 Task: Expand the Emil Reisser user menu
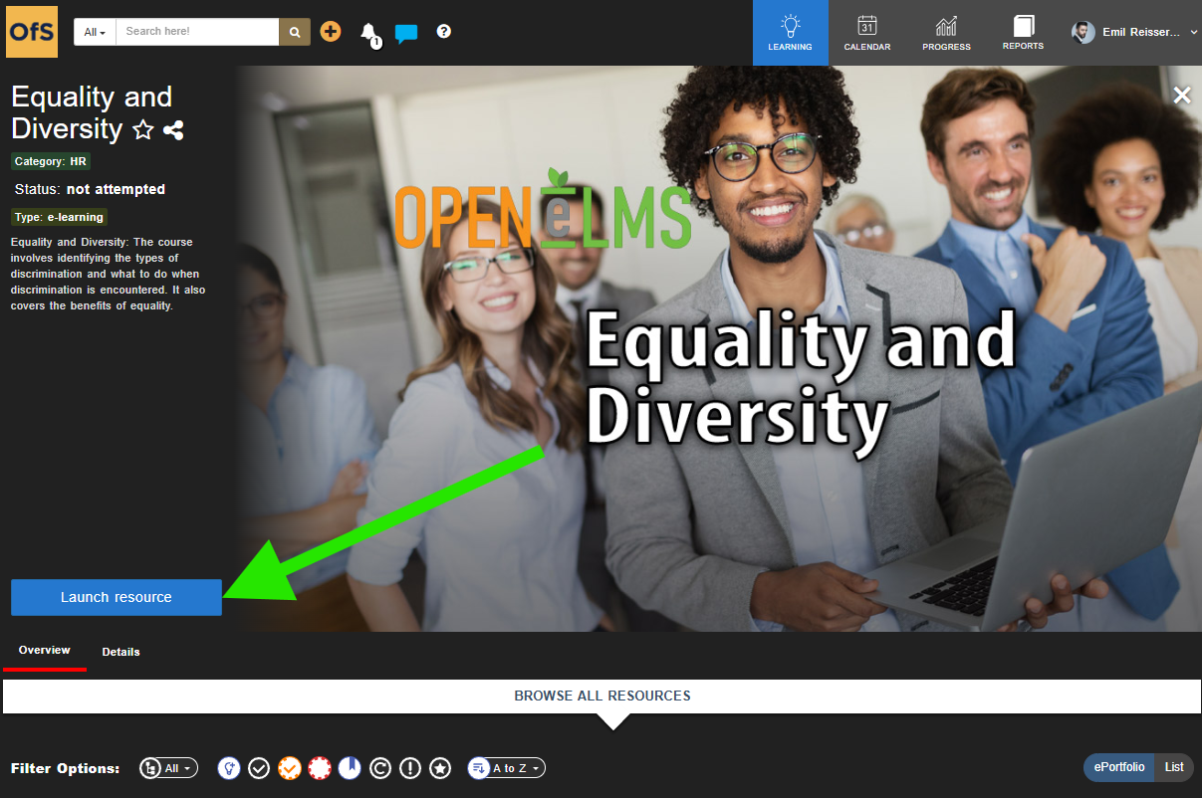pyautogui.click(x=1136, y=33)
